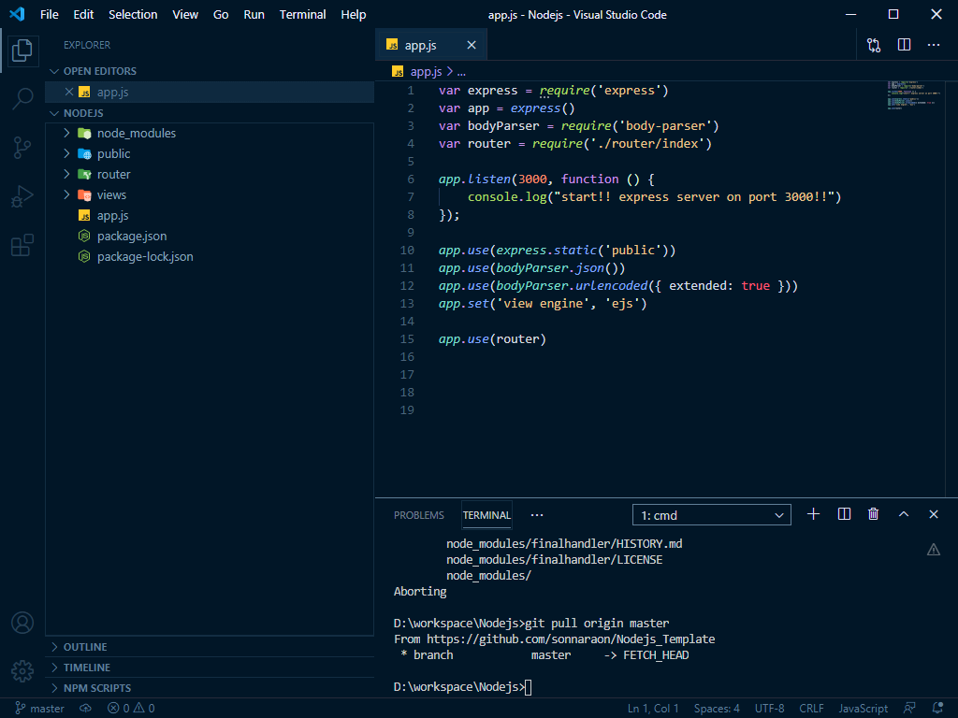This screenshot has height=718, width=958.
Task: Change line endings via CRLF
Action: pos(811,709)
